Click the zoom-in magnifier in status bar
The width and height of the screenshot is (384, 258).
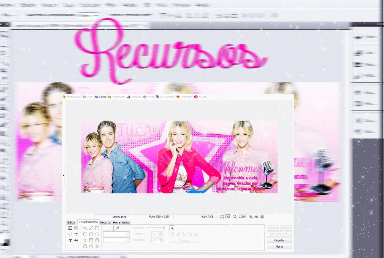(251, 217)
